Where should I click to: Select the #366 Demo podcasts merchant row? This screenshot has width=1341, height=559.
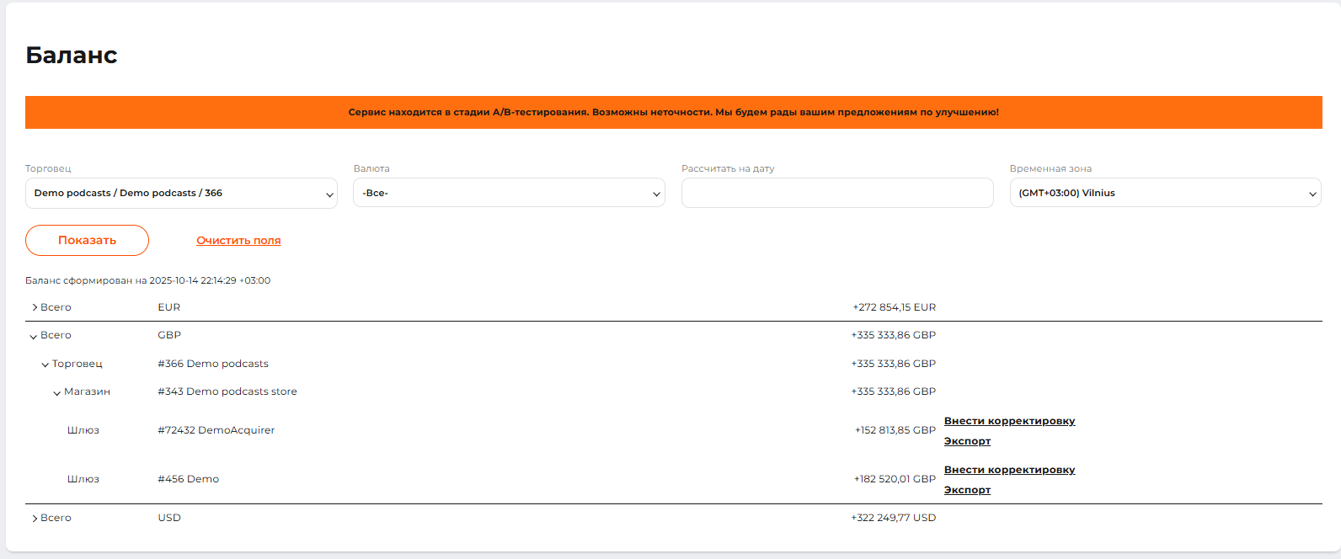213,364
